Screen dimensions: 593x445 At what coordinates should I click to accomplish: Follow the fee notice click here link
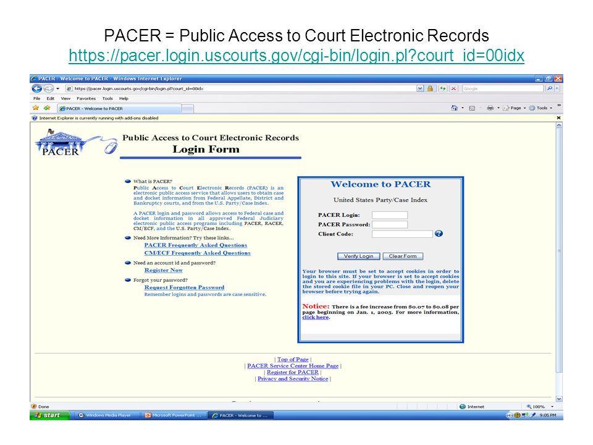[316, 318]
